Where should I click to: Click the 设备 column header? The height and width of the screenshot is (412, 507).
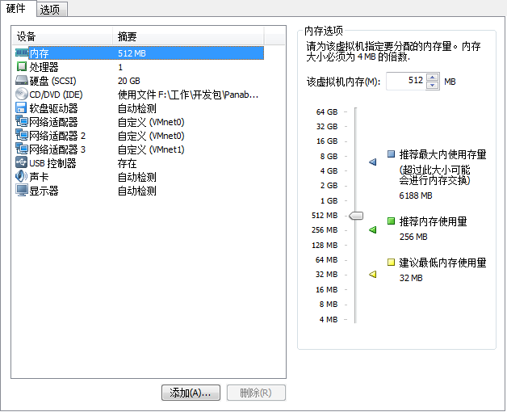point(62,36)
